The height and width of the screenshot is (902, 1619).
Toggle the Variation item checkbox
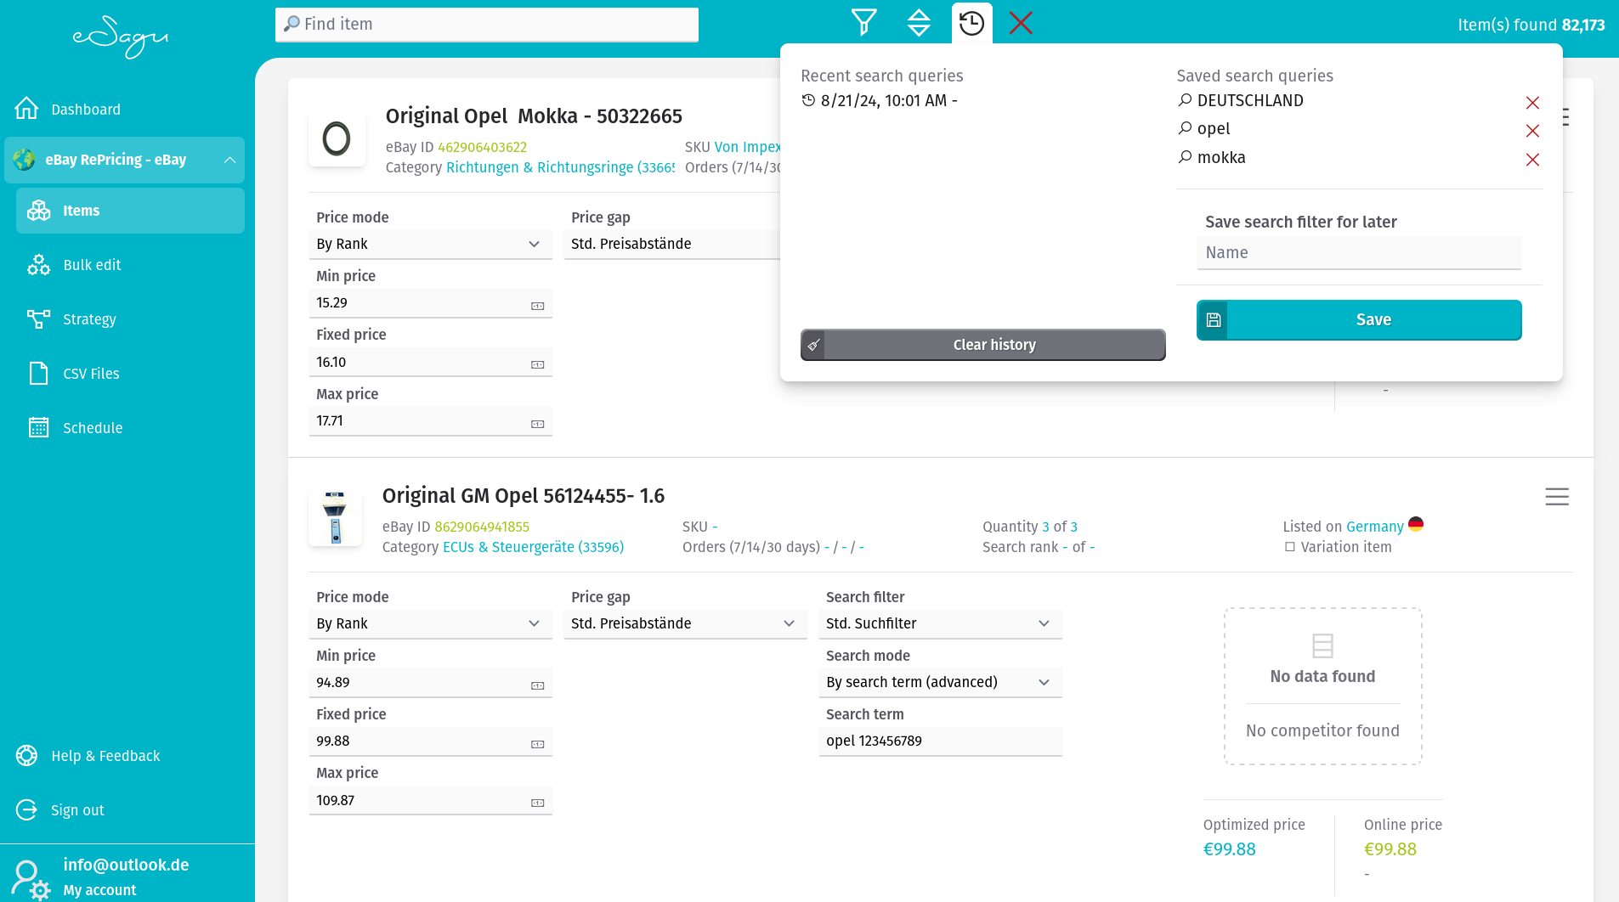[1290, 547]
